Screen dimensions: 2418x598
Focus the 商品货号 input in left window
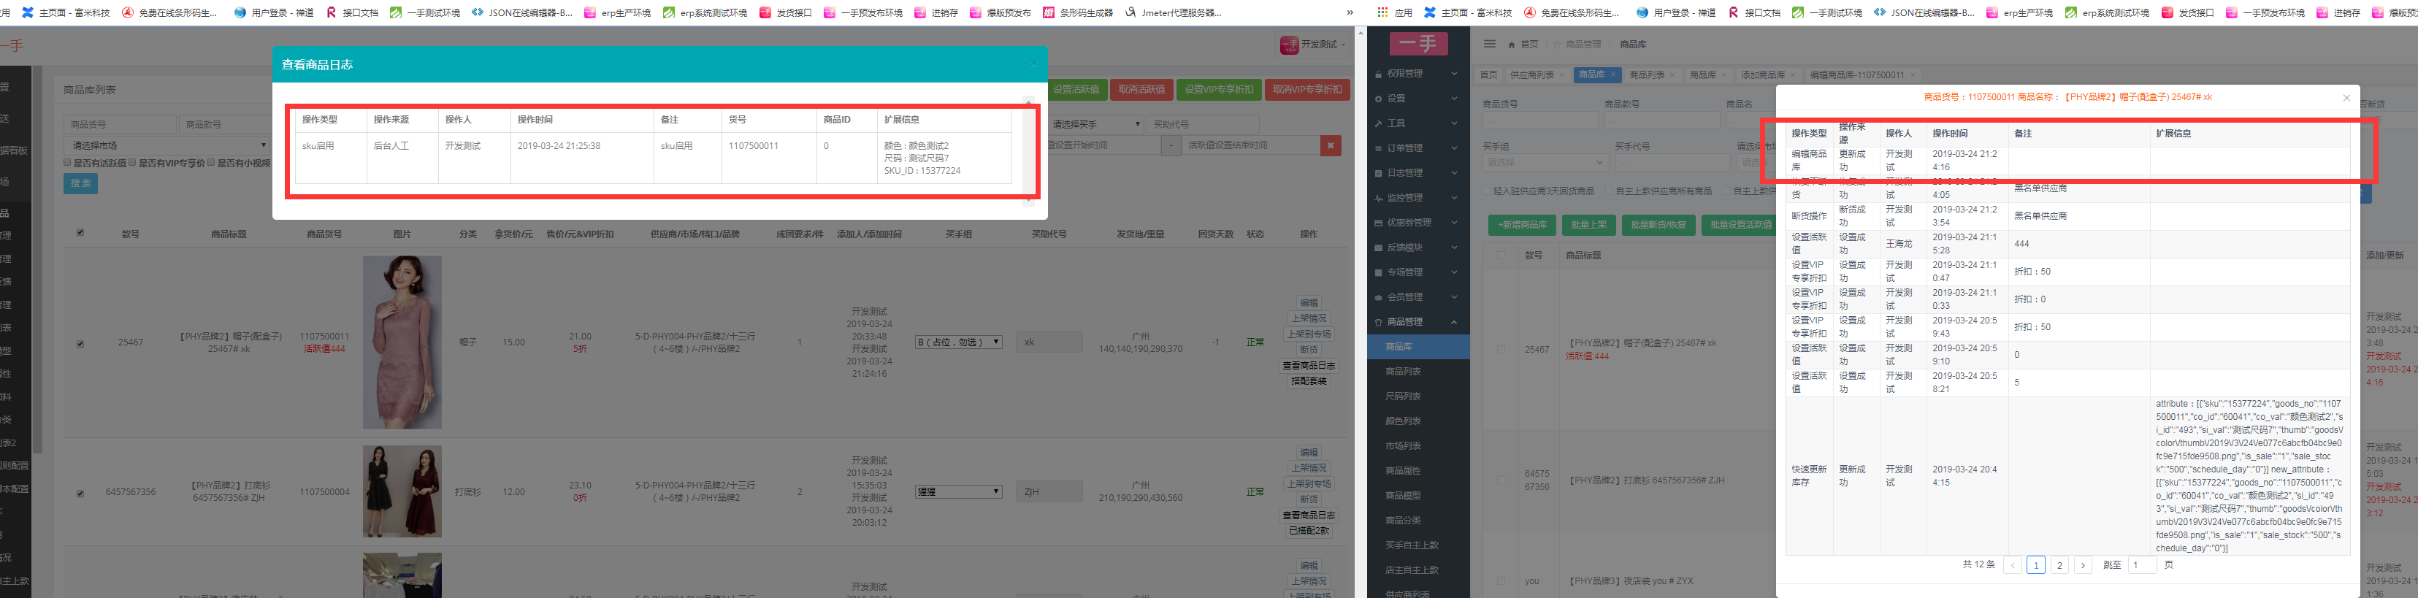click(120, 124)
